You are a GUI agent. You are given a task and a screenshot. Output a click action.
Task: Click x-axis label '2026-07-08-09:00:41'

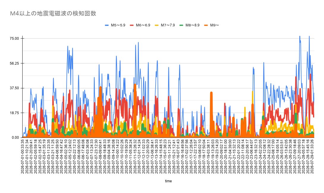(x=101, y=157)
